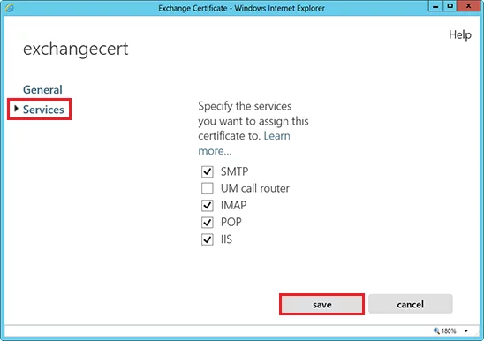Select the Services tab

click(x=43, y=110)
